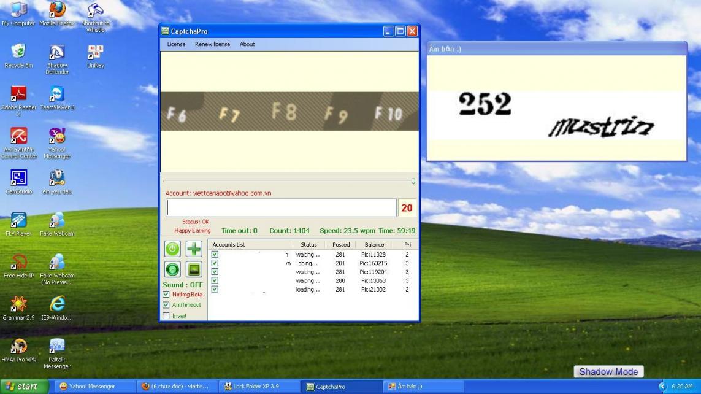Select HMA! Pro VPN desktop icon
This screenshot has height=394, width=701.
click(18, 350)
